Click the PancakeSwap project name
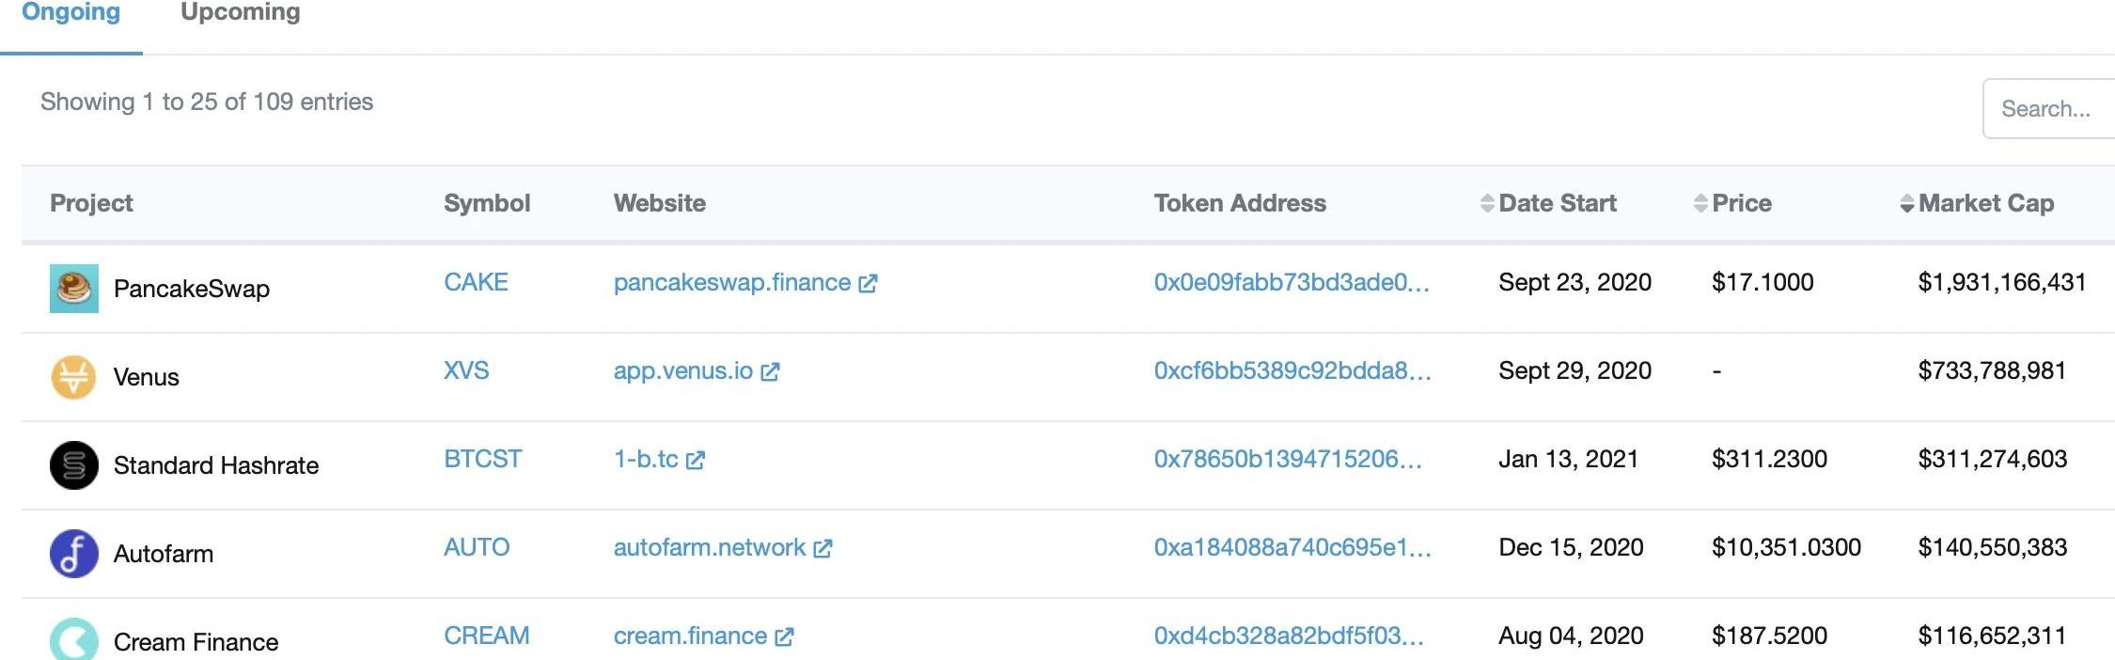 click(x=192, y=289)
